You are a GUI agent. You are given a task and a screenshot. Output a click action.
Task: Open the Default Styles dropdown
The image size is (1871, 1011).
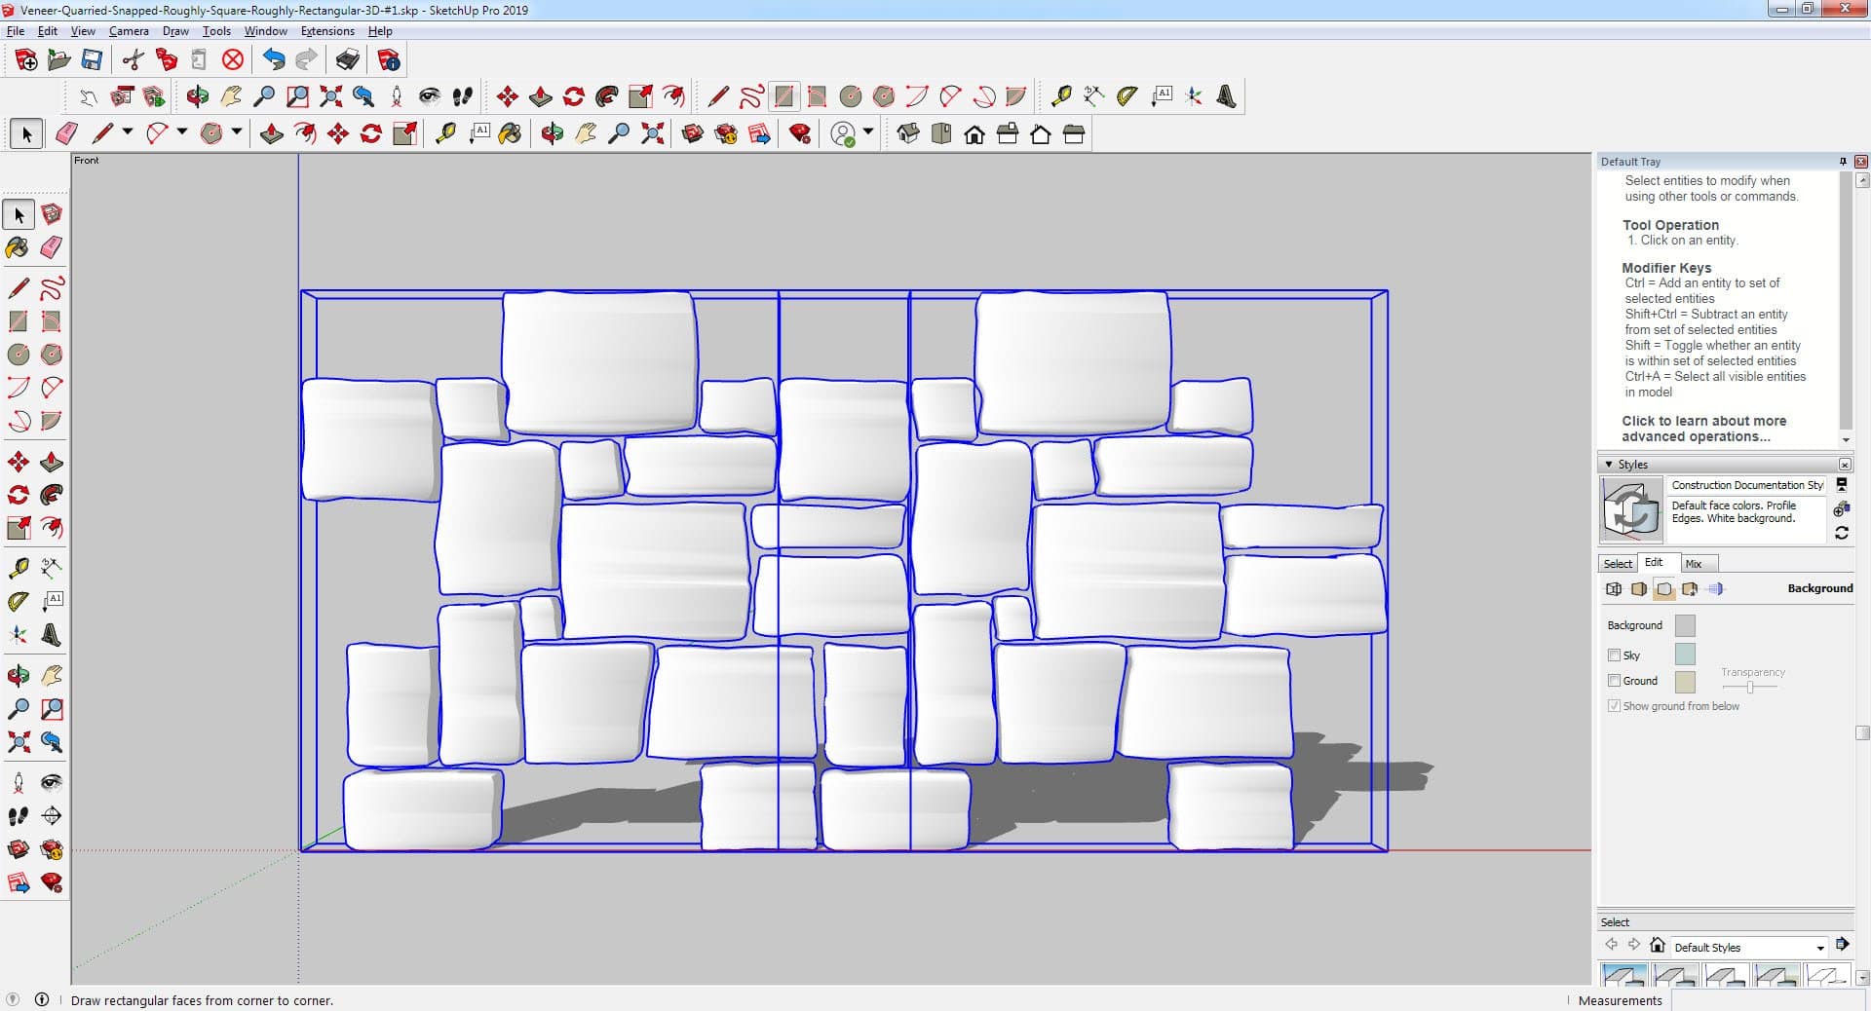(x=1819, y=948)
